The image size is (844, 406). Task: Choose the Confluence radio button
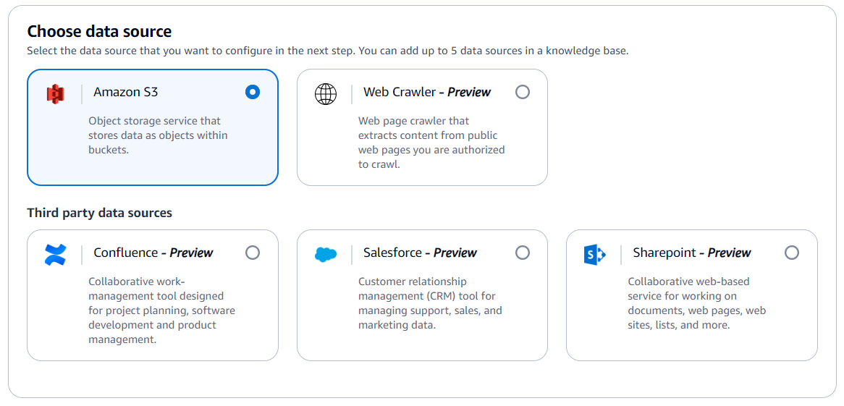pos(253,253)
